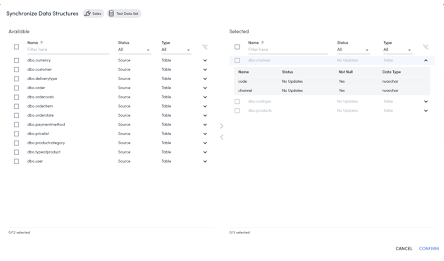444x261 pixels.
Task: Sort Selected list by Name arrow
Action: point(263,43)
